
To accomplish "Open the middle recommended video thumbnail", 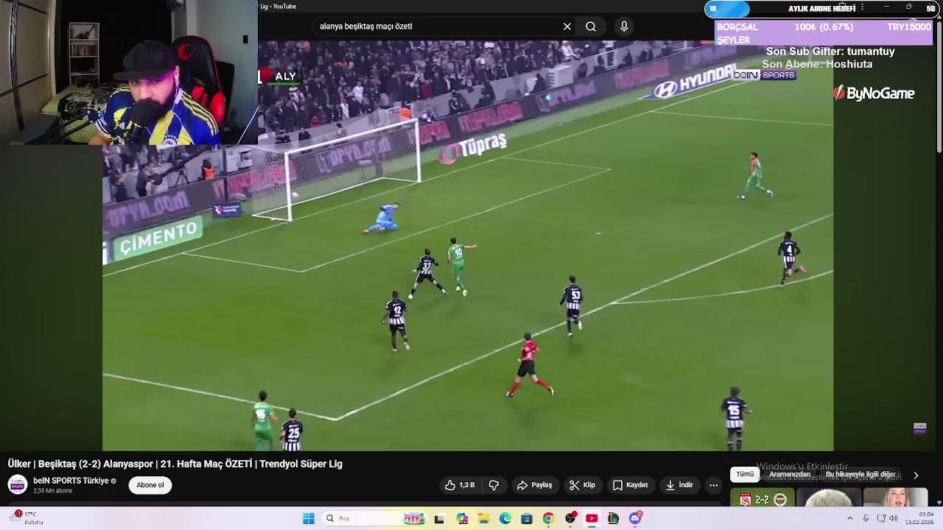I will click(829, 498).
